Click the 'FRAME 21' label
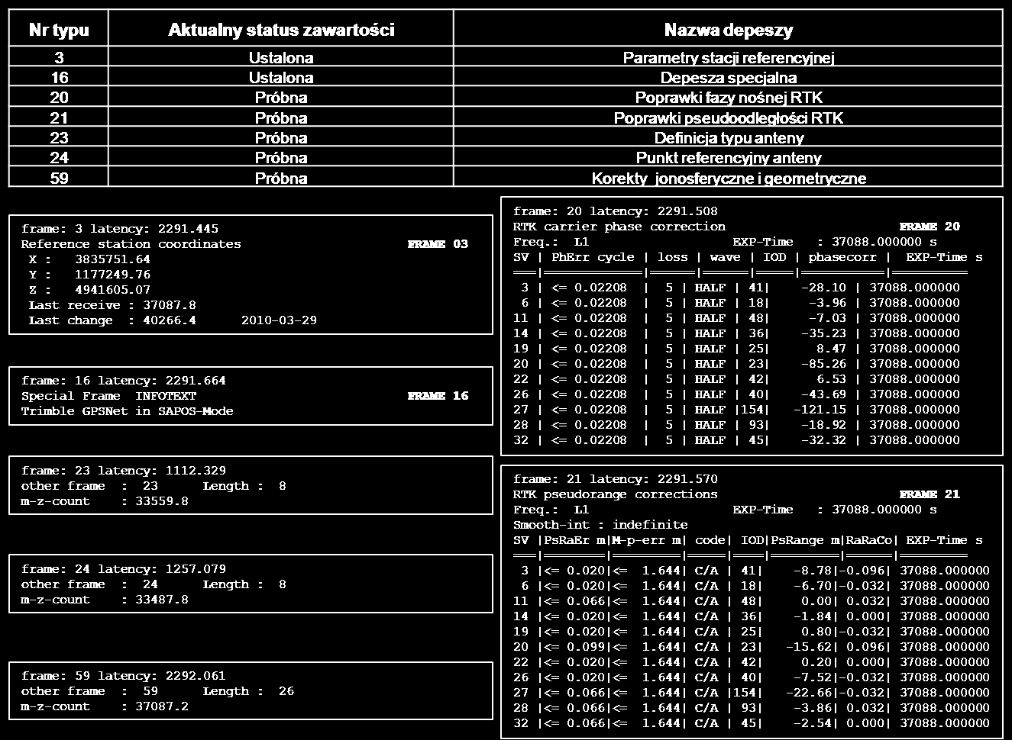This screenshot has height=740, width=1012. 930,494
